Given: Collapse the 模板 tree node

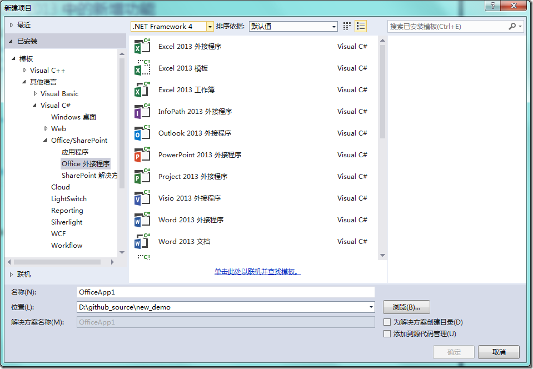Looking at the screenshot, I should click(x=13, y=59).
